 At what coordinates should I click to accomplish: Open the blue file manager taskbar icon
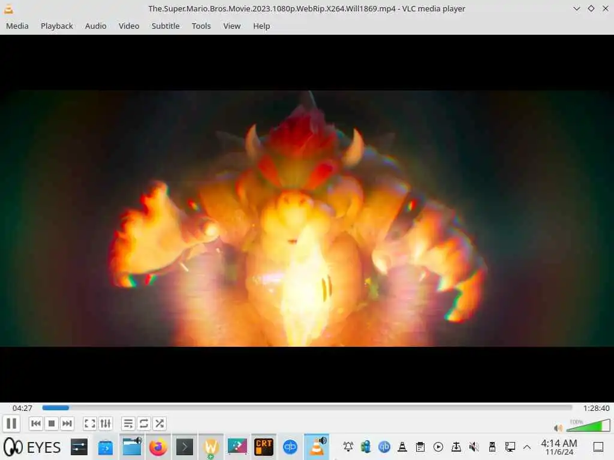point(106,447)
